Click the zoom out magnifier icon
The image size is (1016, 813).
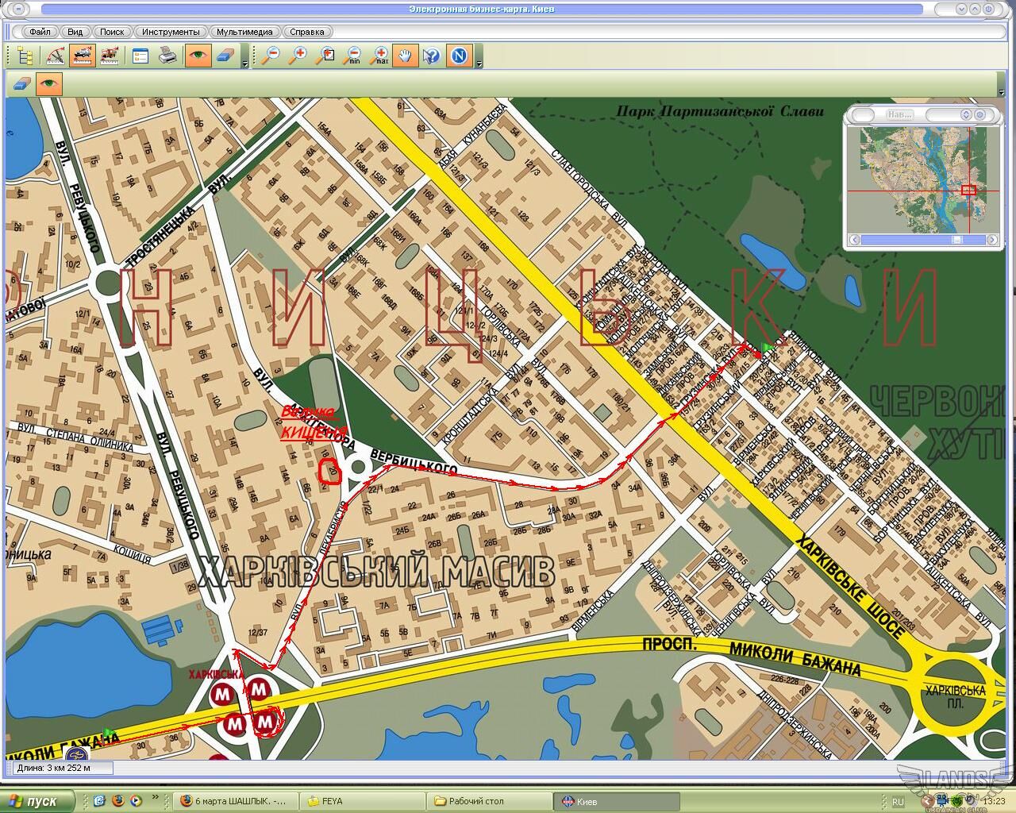(271, 56)
